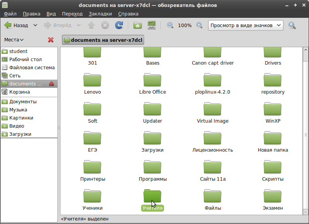Select the Virtual Image folder

(212, 113)
